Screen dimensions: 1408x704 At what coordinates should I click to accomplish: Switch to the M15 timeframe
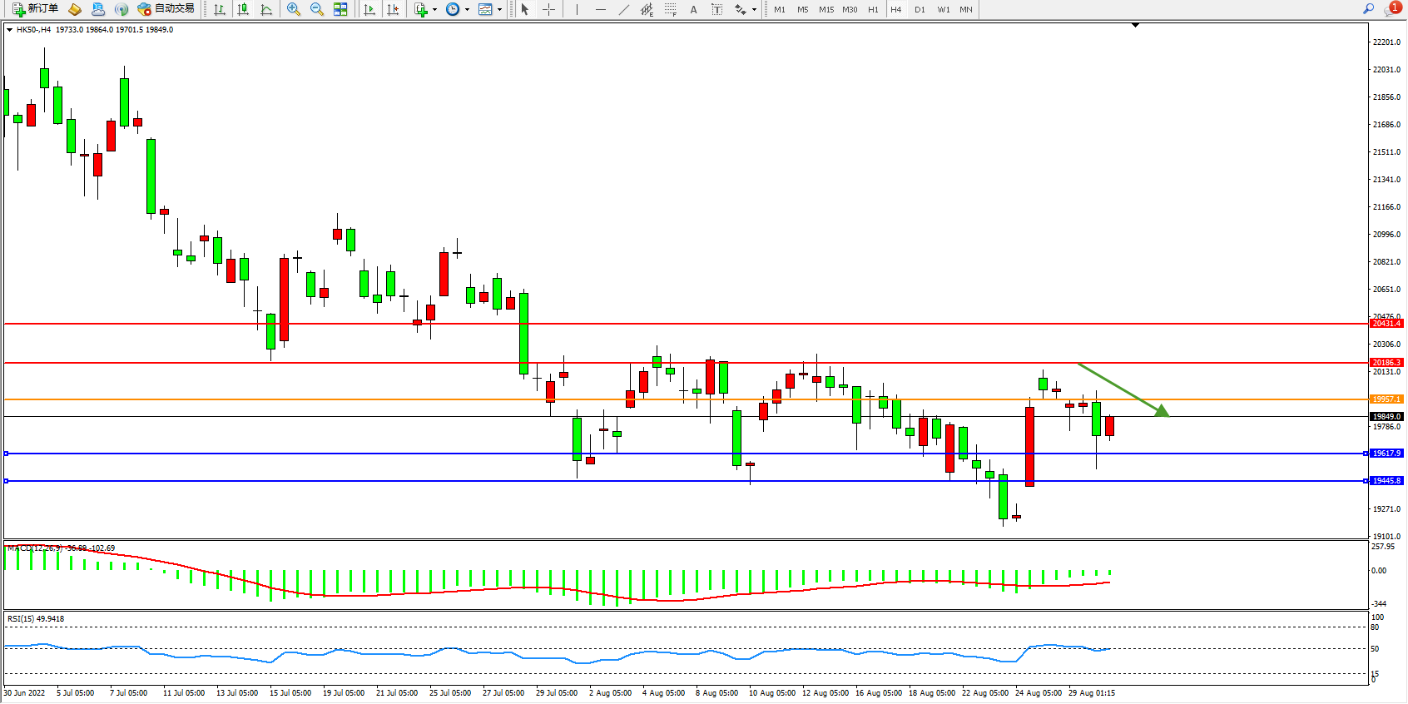coord(825,9)
